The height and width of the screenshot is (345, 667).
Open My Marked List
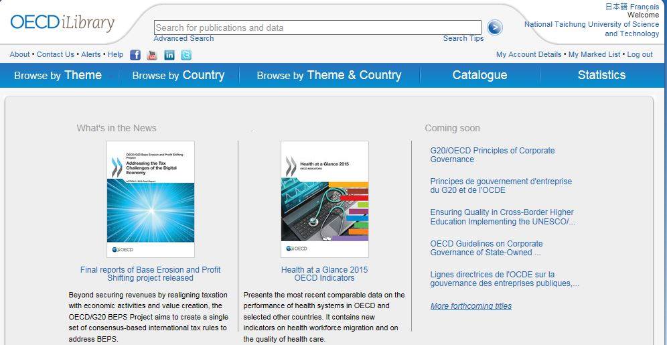pyautogui.click(x=594, y=54)
